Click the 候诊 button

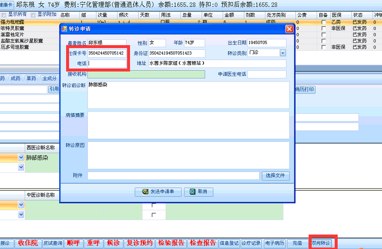tap(113, 243)
